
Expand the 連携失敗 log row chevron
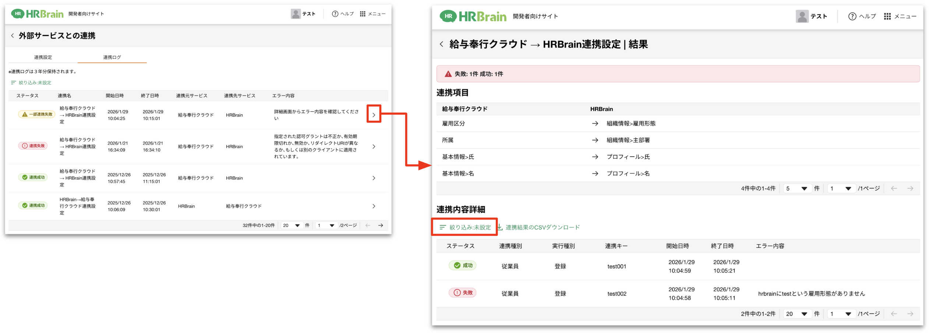[x=374, y=146]
